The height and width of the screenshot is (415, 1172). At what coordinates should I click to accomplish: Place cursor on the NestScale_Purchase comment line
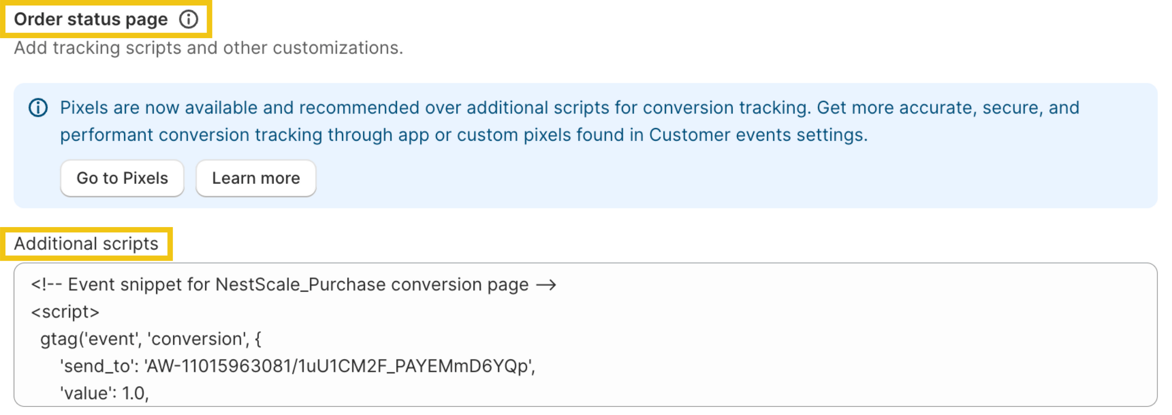click(x=293, y=284)
